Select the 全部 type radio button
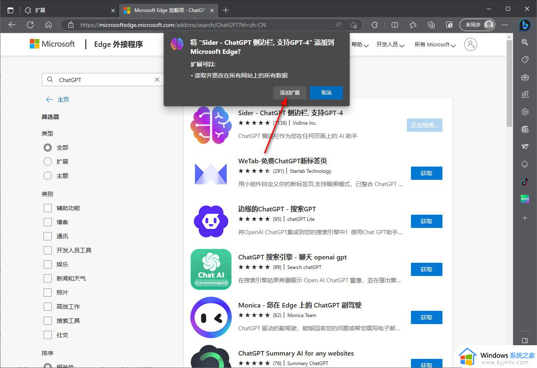 [x=48, y=148]
